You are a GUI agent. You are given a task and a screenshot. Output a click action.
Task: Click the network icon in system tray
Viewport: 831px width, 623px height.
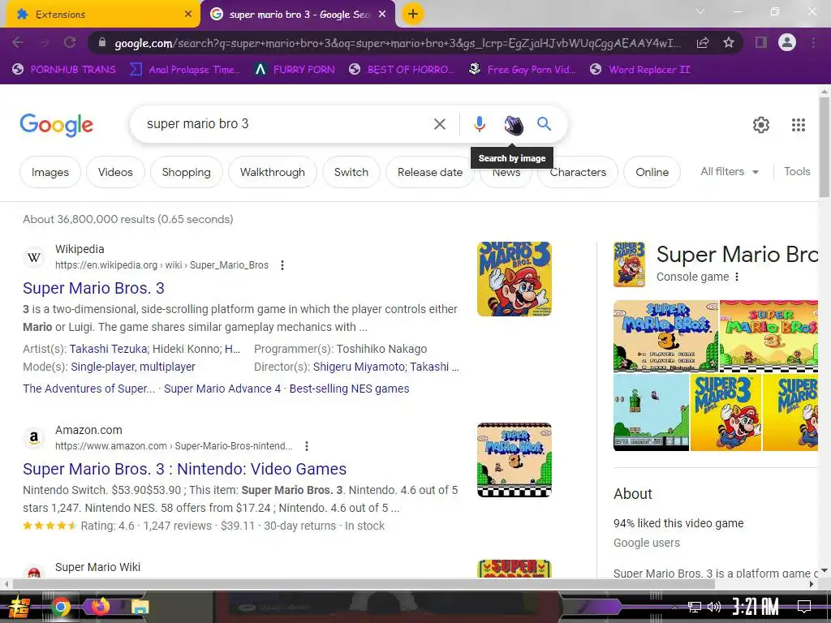point(695,607)
